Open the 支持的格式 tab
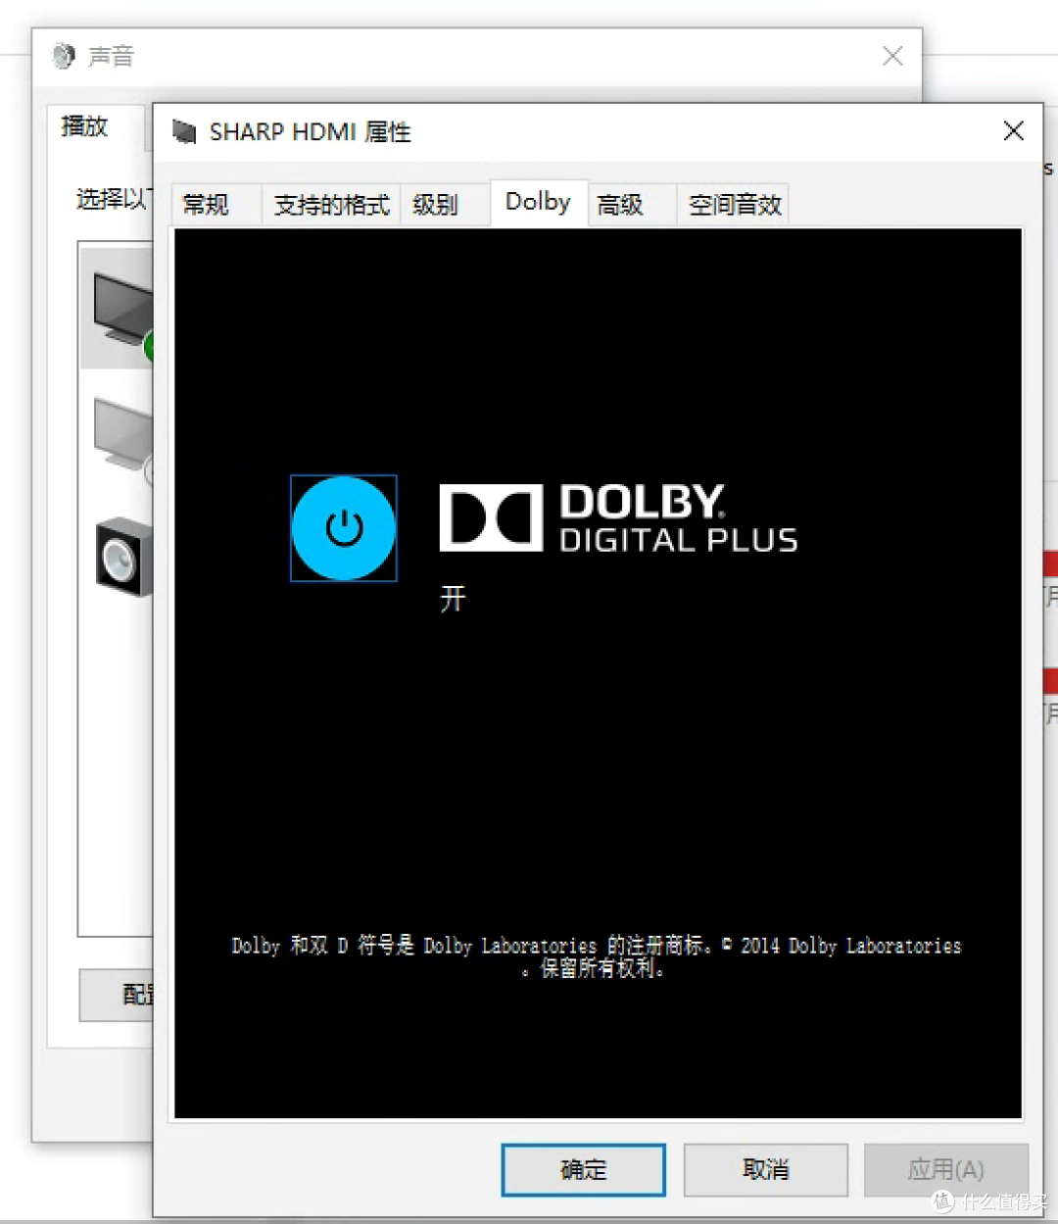 pyautogui.click(x=330, y=204)
